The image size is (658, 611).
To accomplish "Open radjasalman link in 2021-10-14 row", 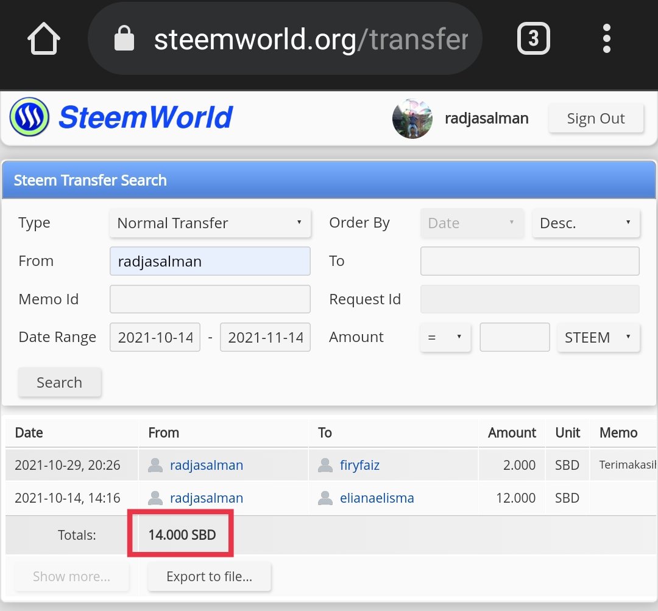I will (x=207, y=498).
